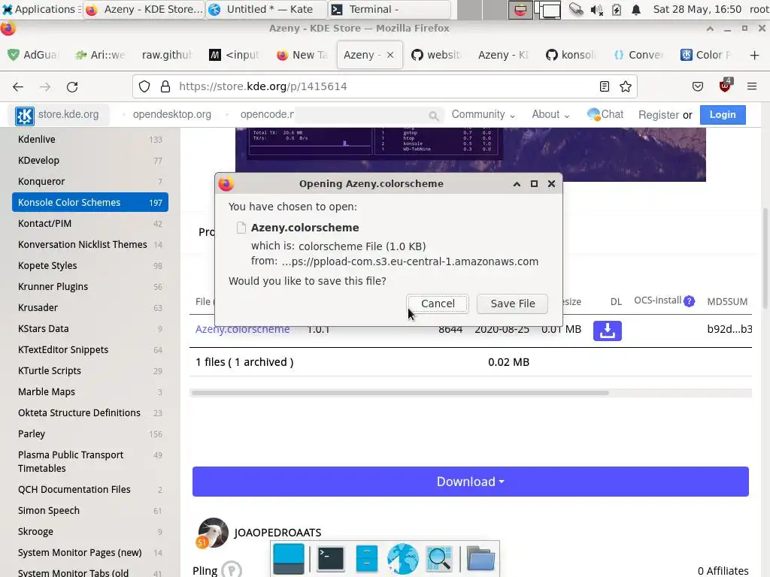Switch to the New Tab tab
The height and width of the screenshot is (577, 770).
302,55
